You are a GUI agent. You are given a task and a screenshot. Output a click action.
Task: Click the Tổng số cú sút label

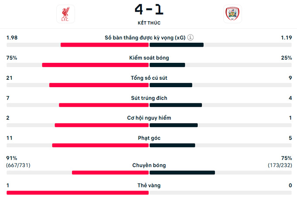[x=148, y=78]
